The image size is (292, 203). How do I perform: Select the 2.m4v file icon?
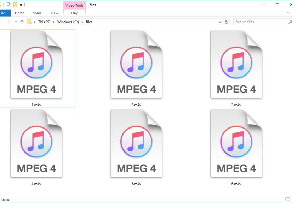[x=136, y=64]
